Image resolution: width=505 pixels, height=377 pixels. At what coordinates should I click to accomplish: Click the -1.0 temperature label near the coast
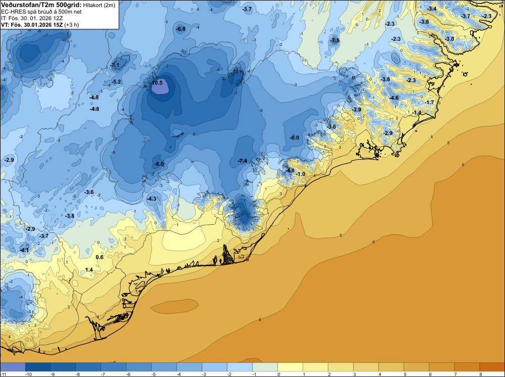[300, 174]
